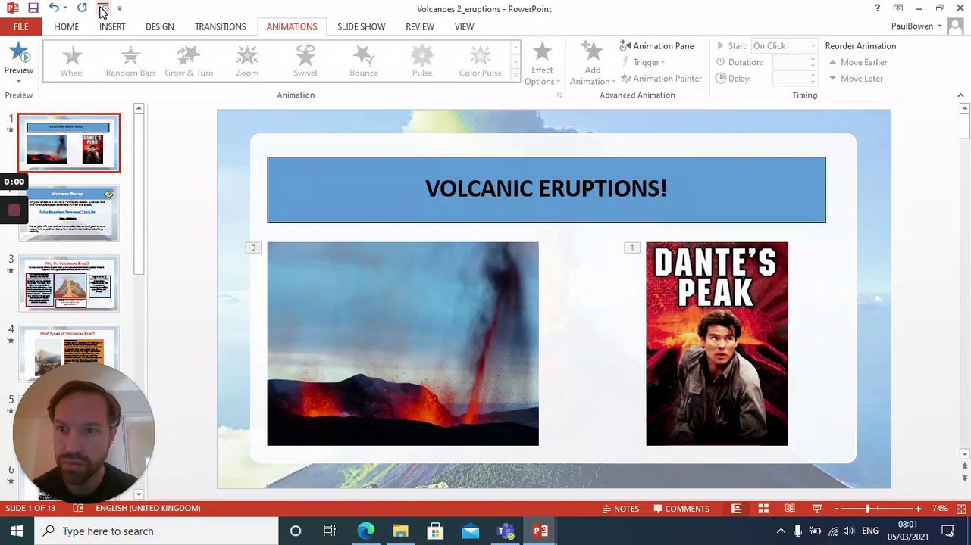Open the Customize Quick Access Toolbar arrow

119,8
